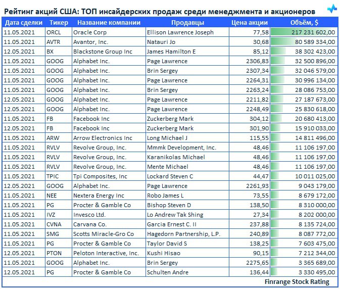Select the 'Цена акции' column header
The image size is (340, 289).
pyautogui.click(x=250, y=23)
